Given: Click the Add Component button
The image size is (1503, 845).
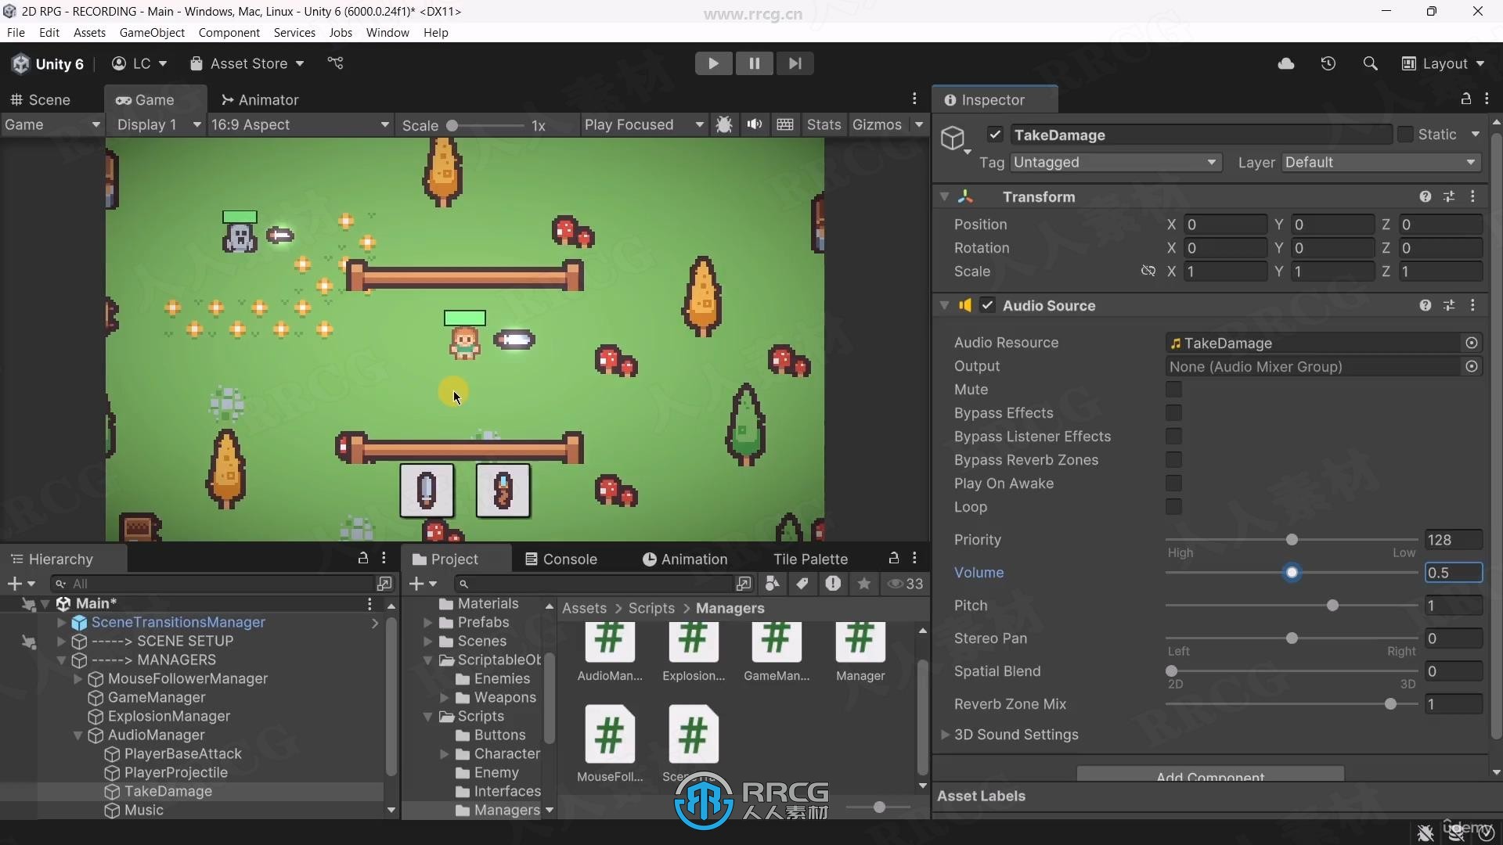Looking at the screenshot, I should tap(1210, 774).
